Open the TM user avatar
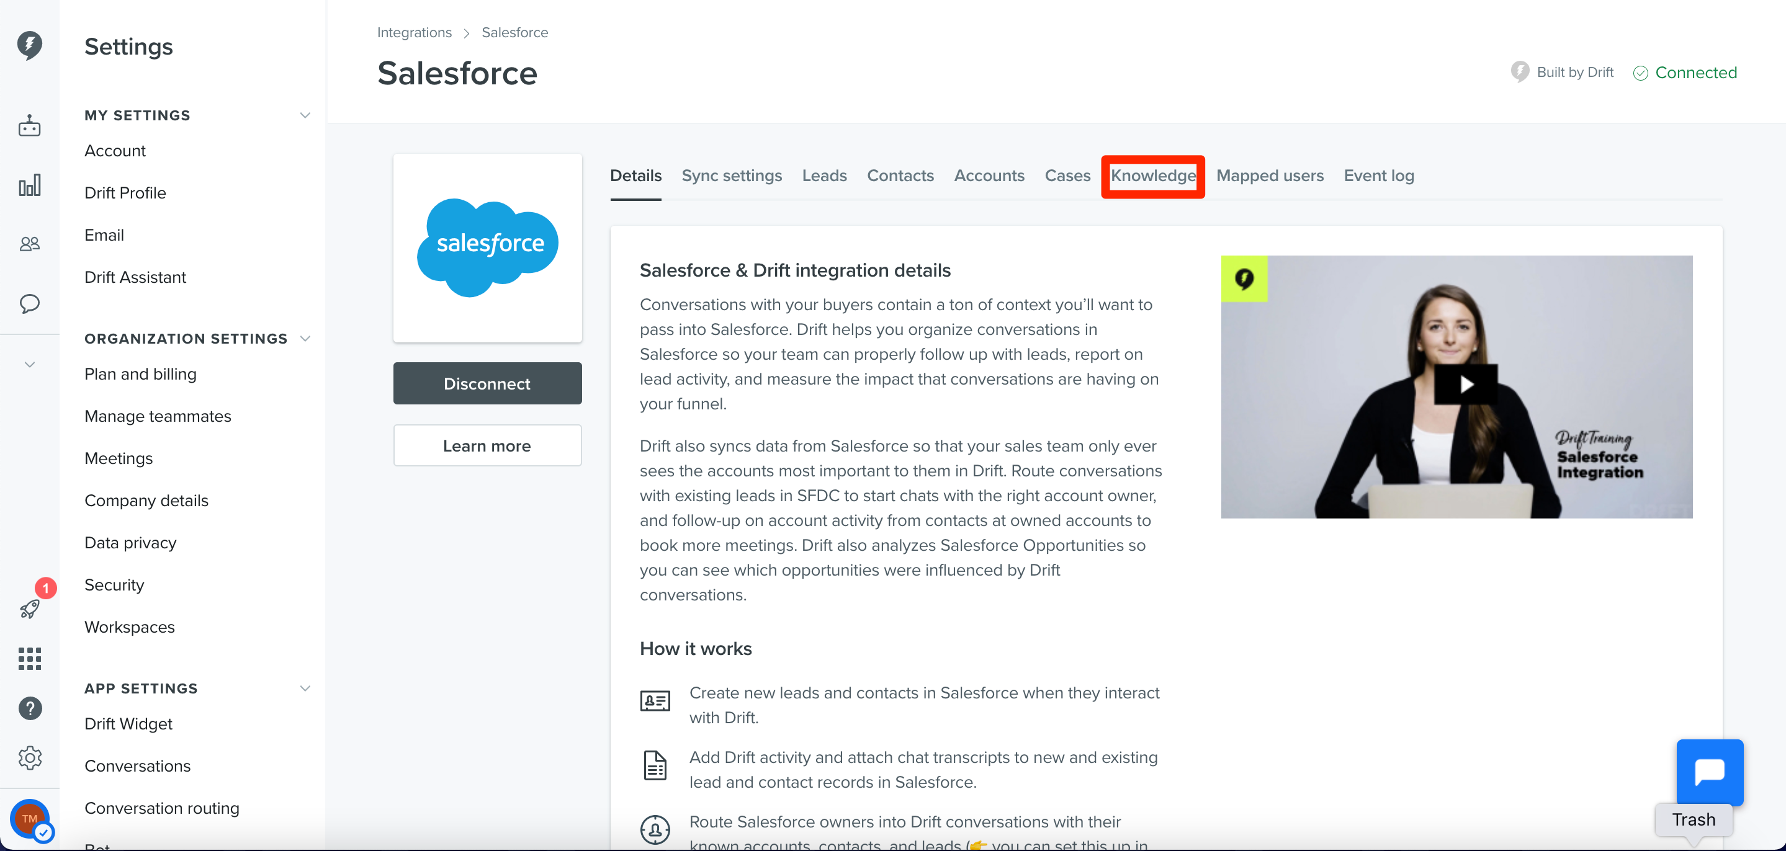Viewport: 1786px width, 851px height. (x=29, y=818)
